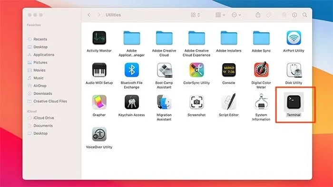
Task: Open Adobe Creative Cloud Experience folder
Action: point(196,38)
